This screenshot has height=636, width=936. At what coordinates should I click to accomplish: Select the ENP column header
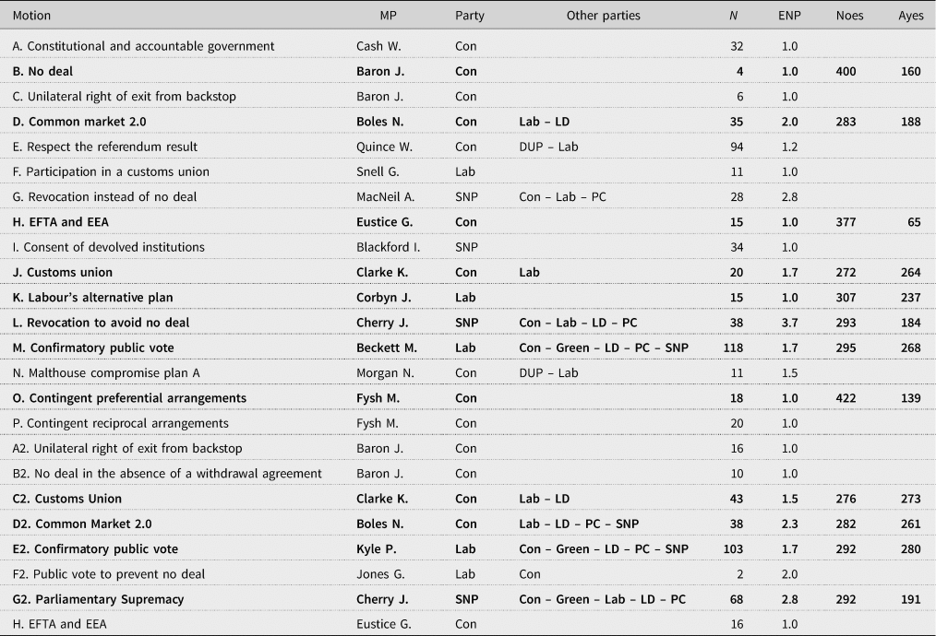(x=789, y=16)
